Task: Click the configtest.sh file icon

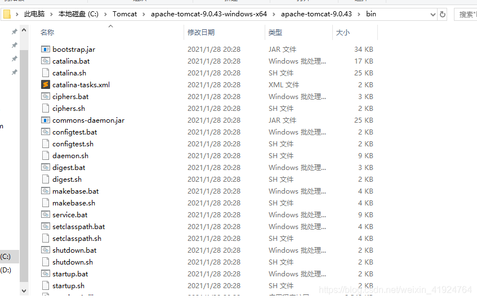Action: coord(45,144)
